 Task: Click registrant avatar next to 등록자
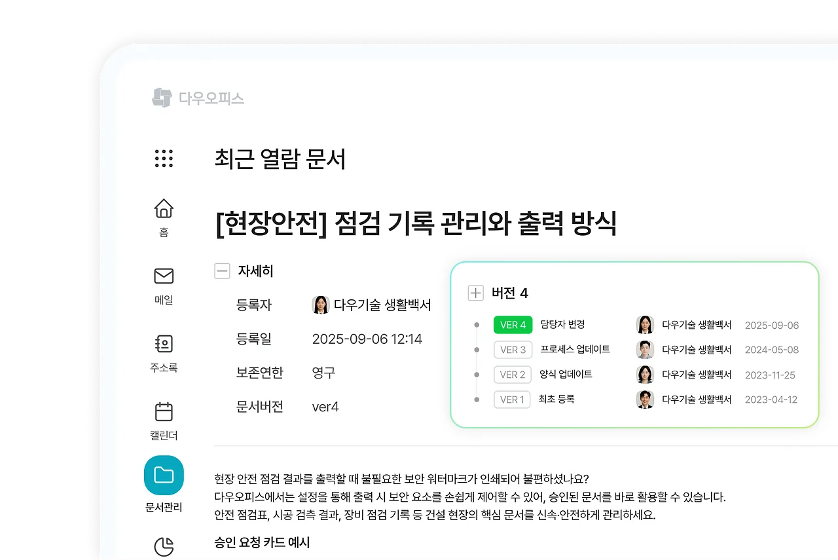321,305
